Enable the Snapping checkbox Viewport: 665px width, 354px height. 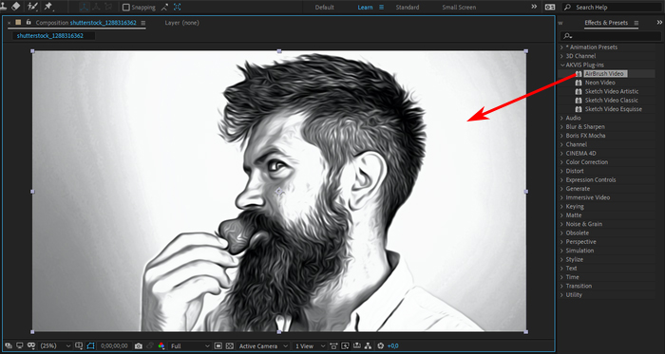tap(126, 8)
